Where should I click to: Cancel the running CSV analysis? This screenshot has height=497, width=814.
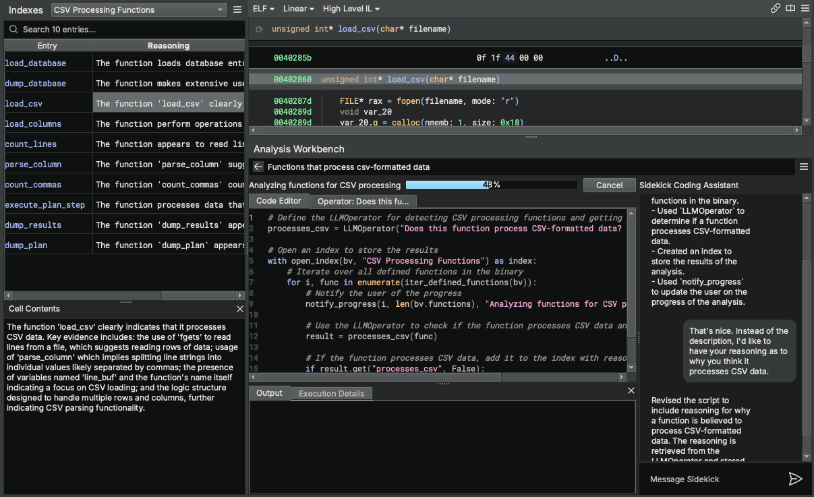coord(609,185)
